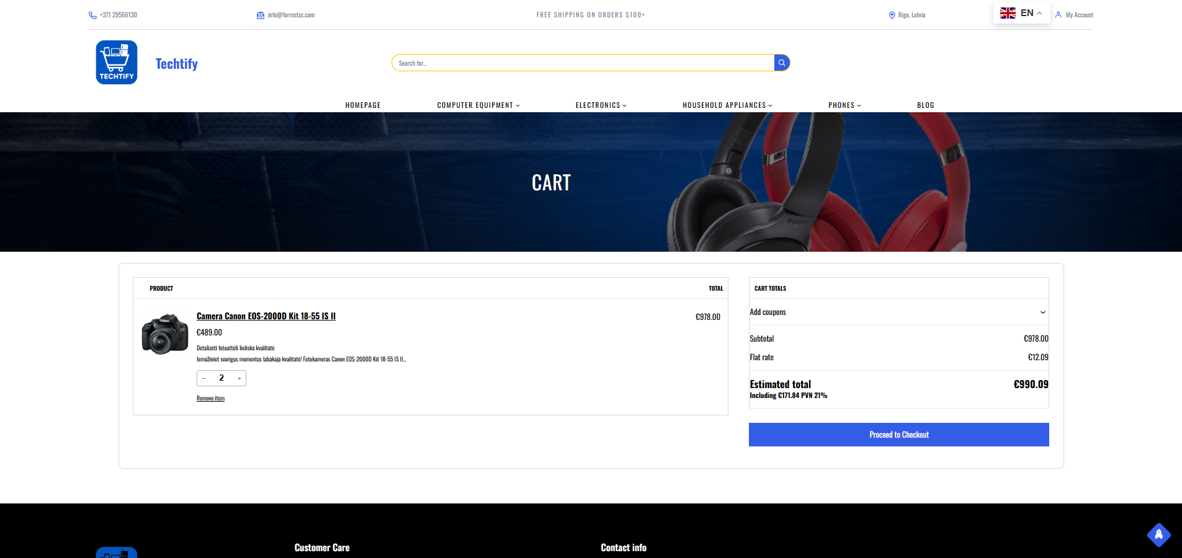Click the envelope email icon
Image resolution: width=1182 pixels, height=558 pixels.
(261, 15)
